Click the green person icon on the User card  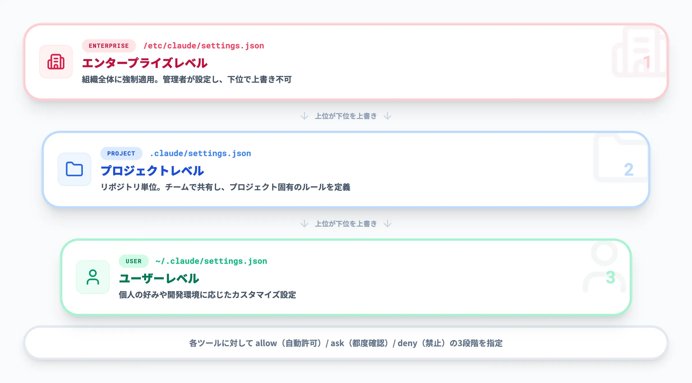coord(93,277)
